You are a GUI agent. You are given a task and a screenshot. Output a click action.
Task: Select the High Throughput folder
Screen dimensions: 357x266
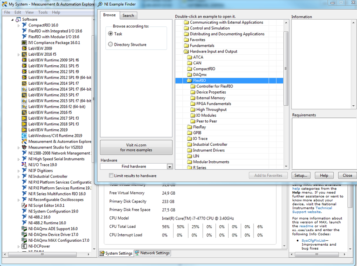pyautogui.click(x=211, y=110)
